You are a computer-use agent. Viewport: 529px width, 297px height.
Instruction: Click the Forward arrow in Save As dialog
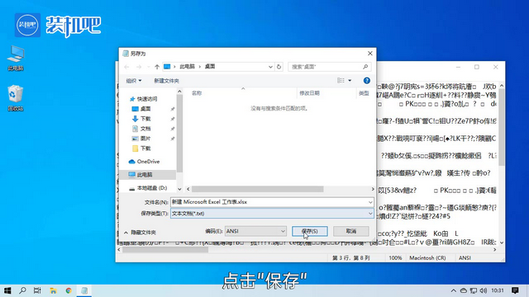[x=139, y=67]
